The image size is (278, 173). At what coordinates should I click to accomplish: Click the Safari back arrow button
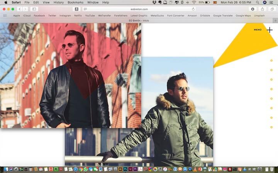pyautogui.click(x=19, y=9)
